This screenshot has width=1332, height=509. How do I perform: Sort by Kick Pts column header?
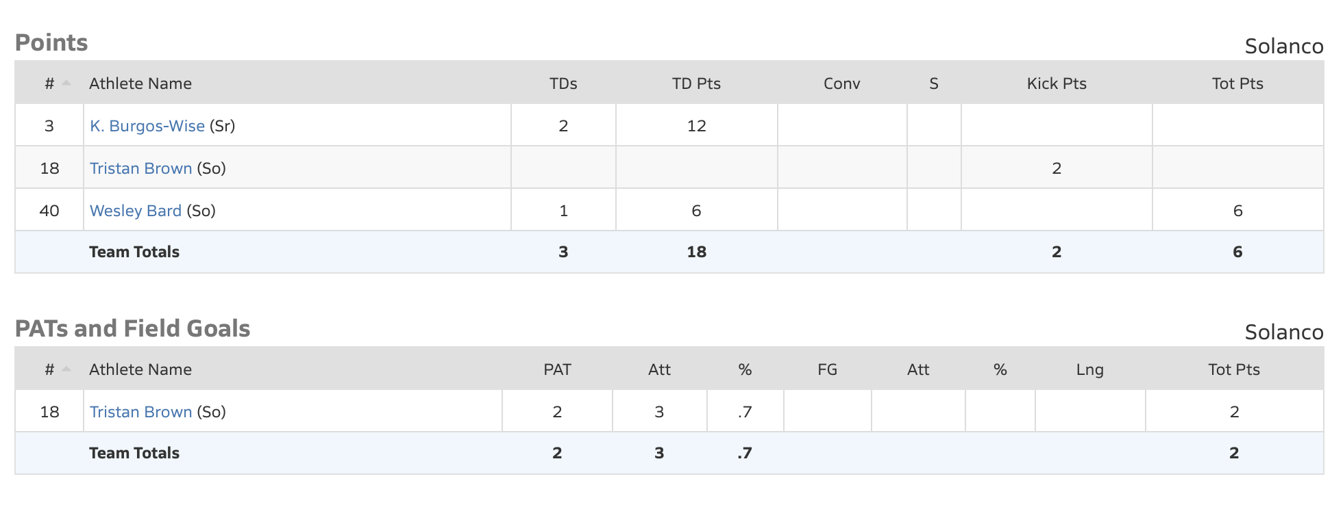coord(1057,83)
